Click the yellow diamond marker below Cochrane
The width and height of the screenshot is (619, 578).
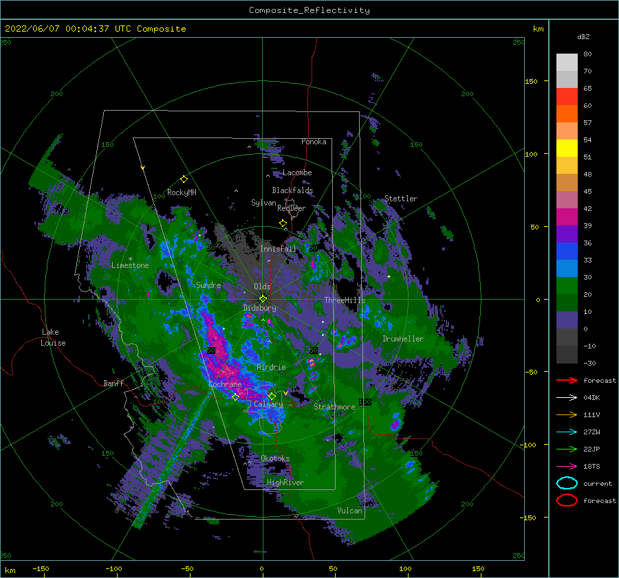click(235, 397)
